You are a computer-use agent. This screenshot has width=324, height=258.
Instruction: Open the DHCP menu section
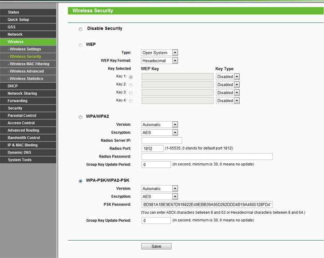(x=28, y=86)
